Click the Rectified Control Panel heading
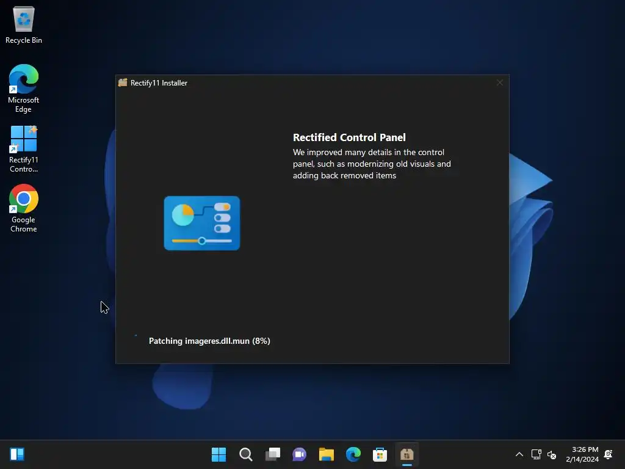Image resolution: width=625 pixels, height=469 pixels. (x=349, y=137)
